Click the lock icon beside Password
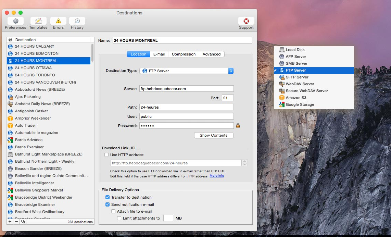Viewport: 391px width, 237px height. click(x=238, y=126)
